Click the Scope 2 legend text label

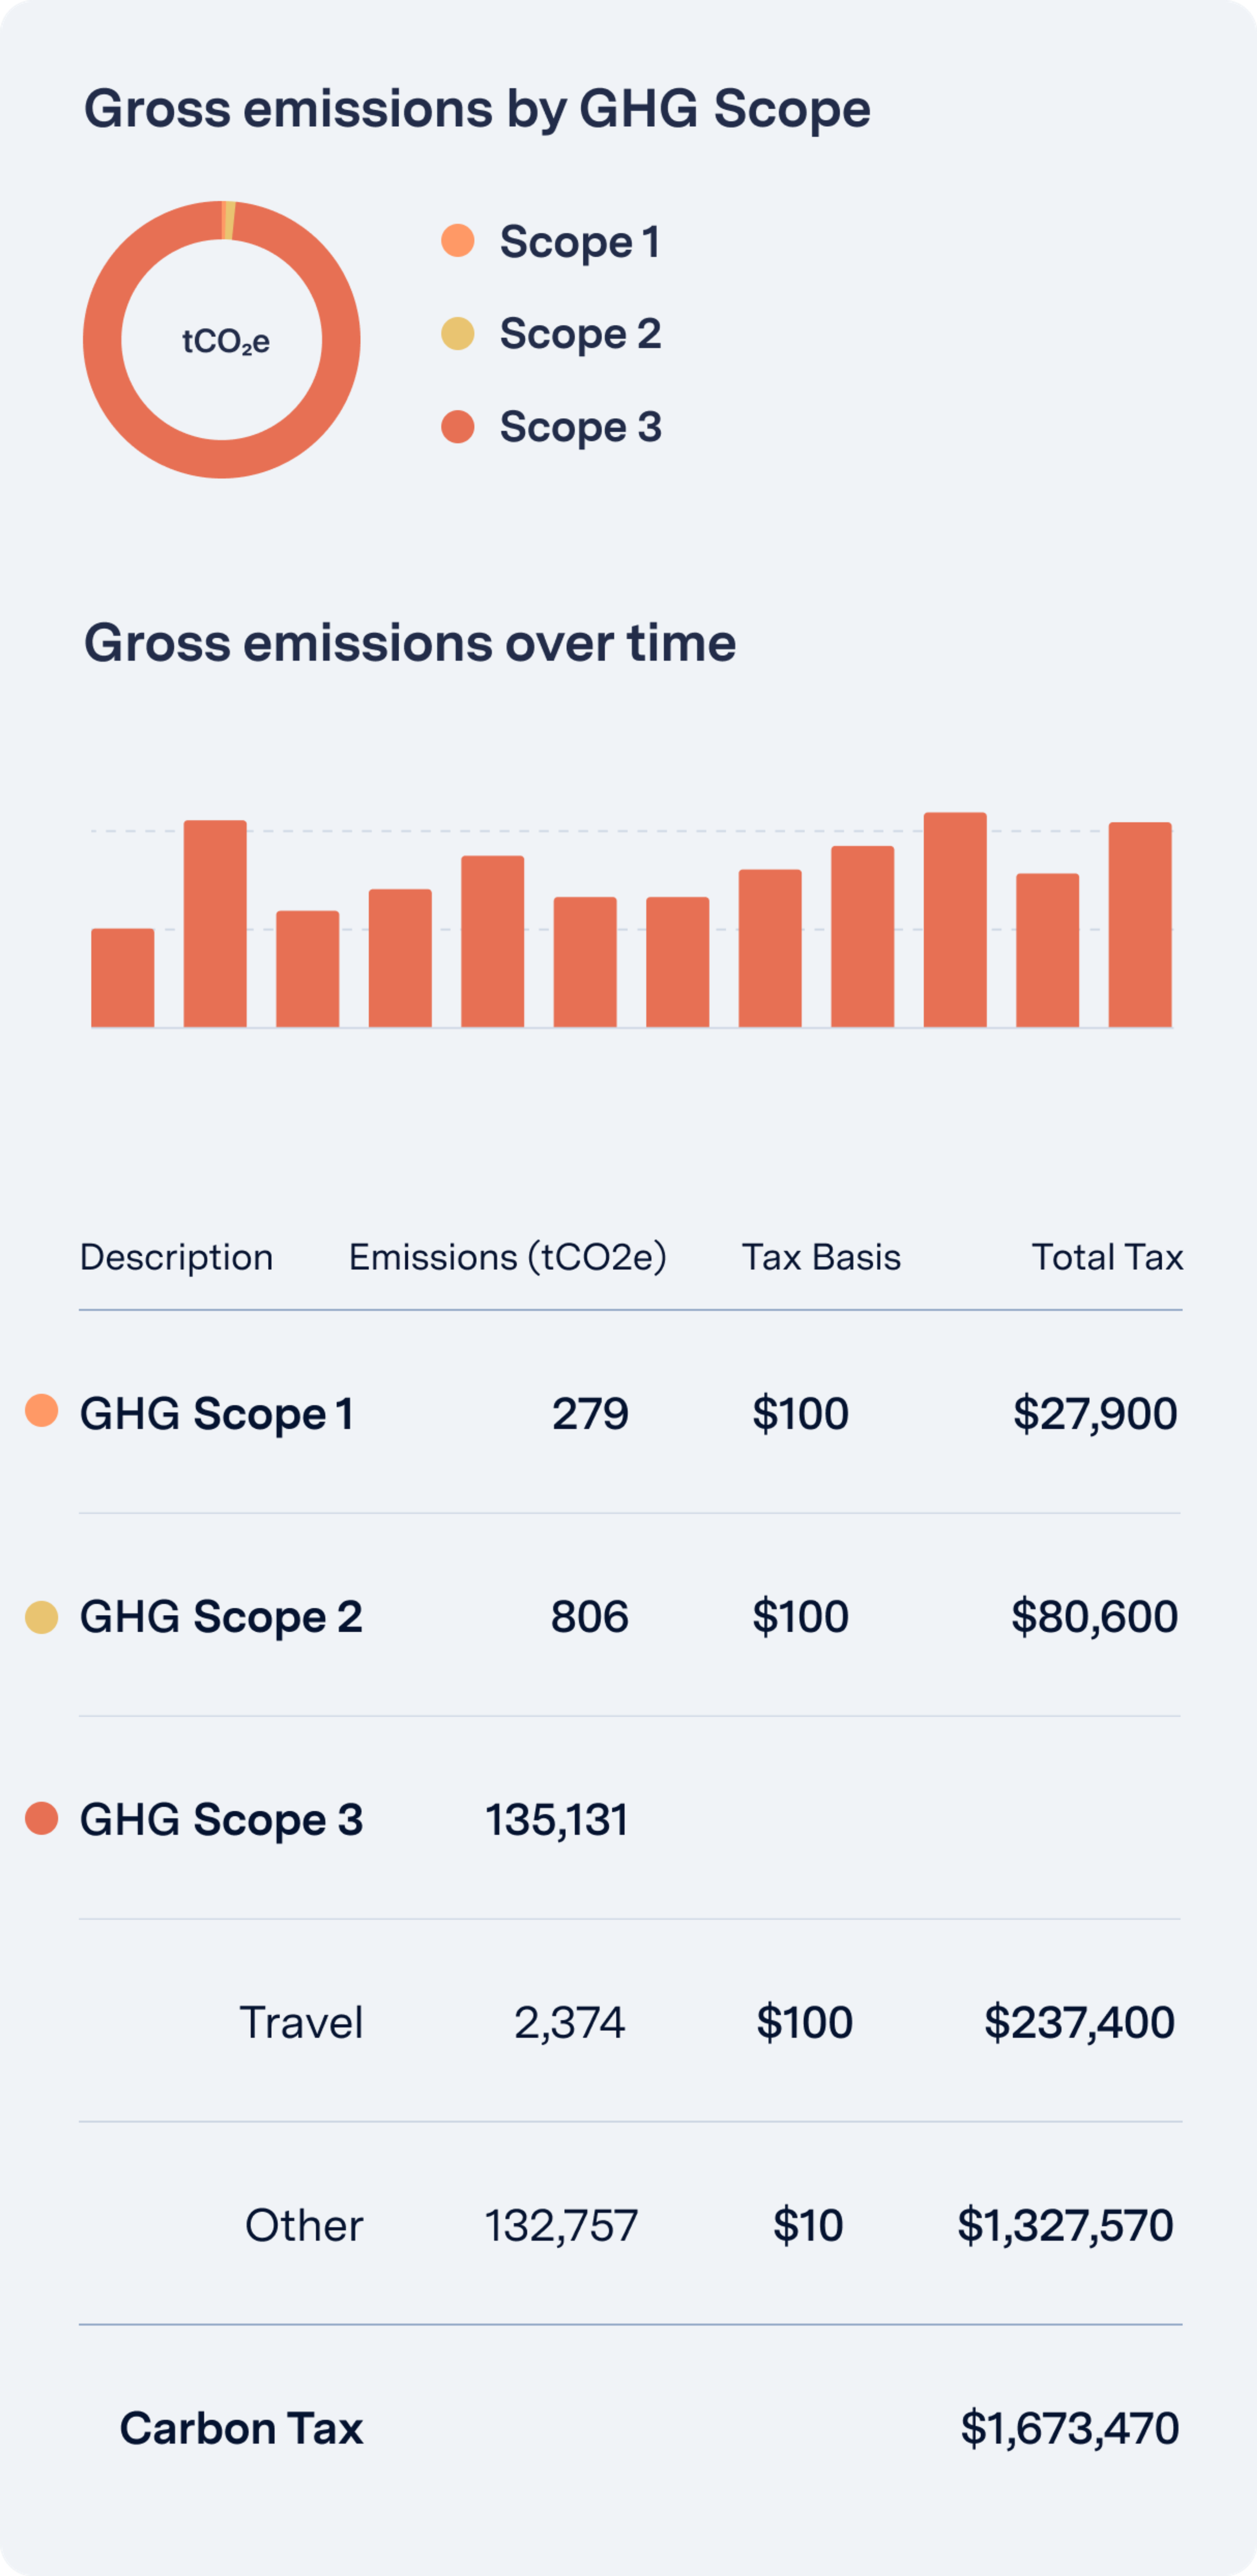pos(580,333)
